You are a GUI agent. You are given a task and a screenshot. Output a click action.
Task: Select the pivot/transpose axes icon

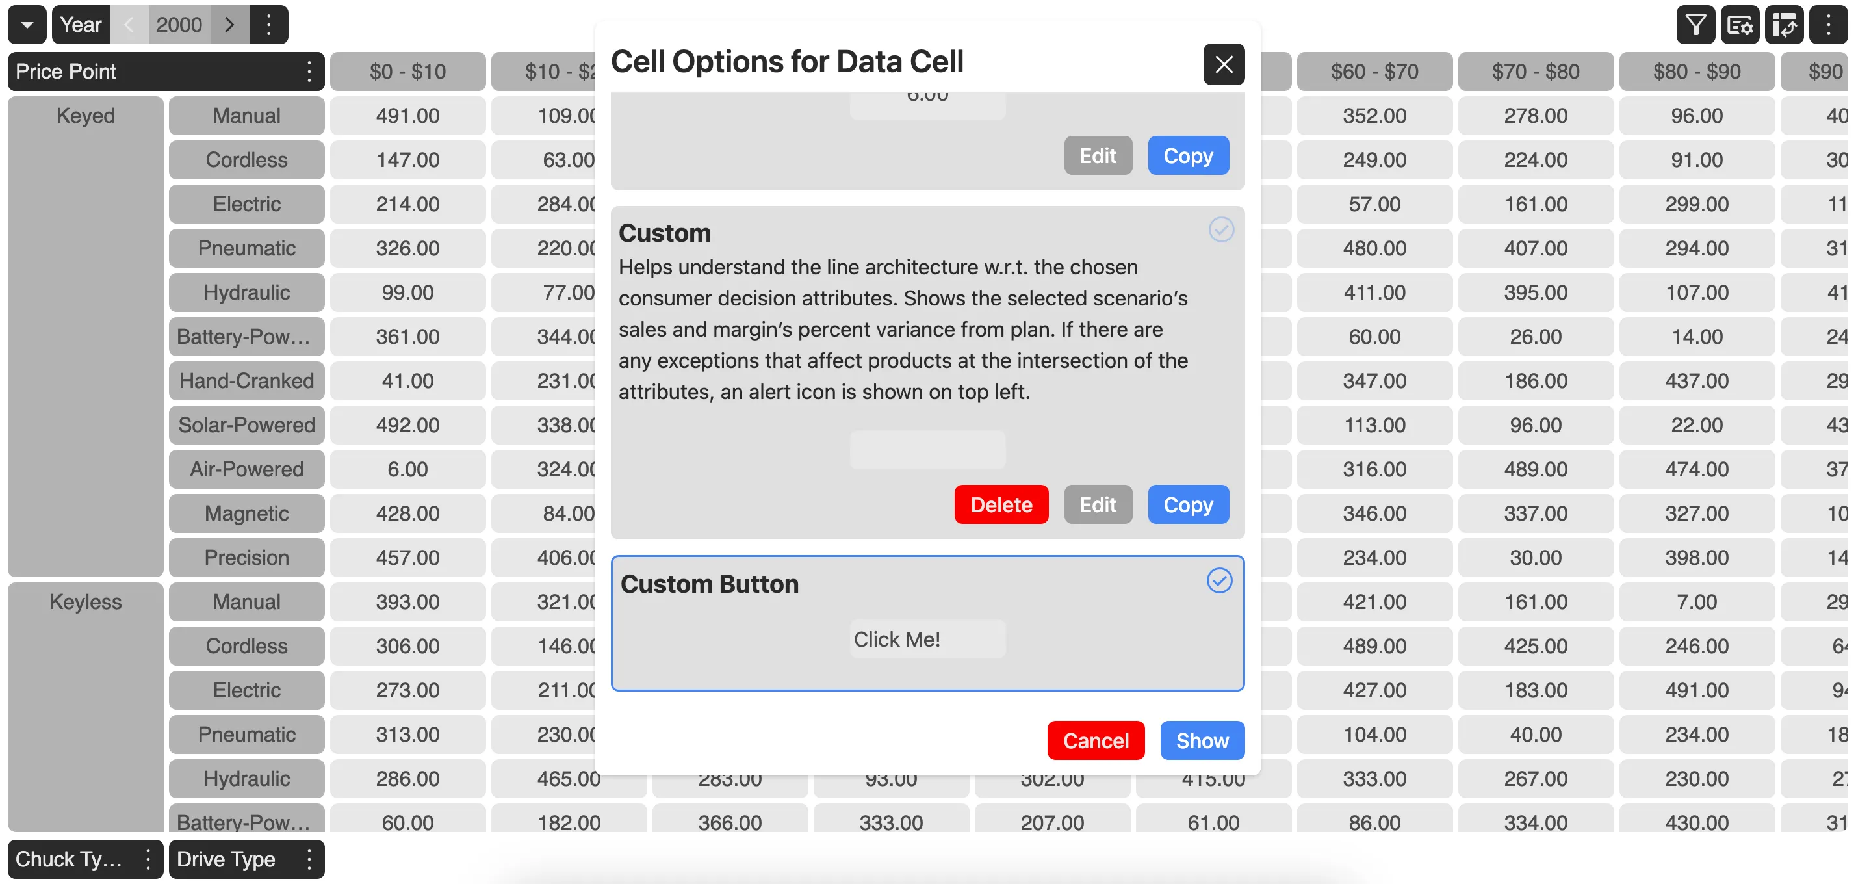(x=1785, y=25)
